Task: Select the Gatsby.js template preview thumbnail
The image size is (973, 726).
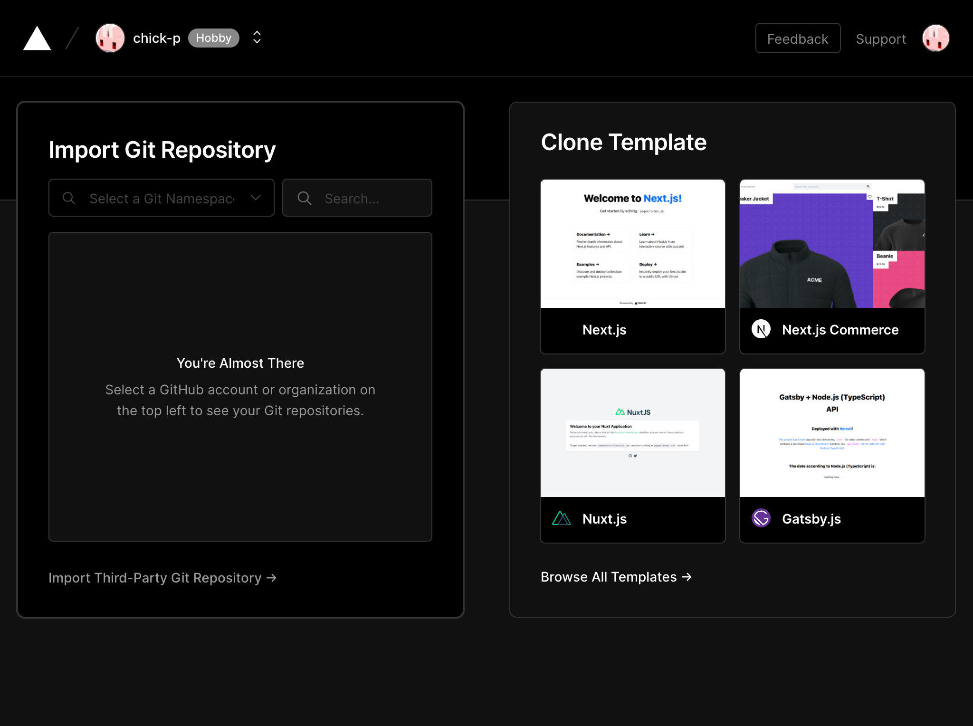Action: point(832,433)
